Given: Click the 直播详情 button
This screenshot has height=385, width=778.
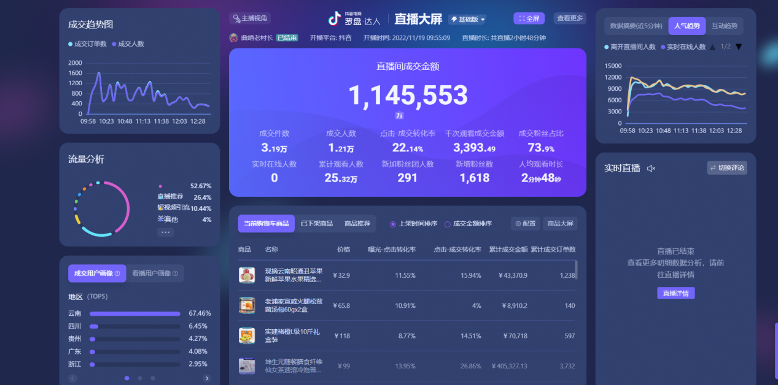Looking at the screenshot, I should [x=675, y=293].
